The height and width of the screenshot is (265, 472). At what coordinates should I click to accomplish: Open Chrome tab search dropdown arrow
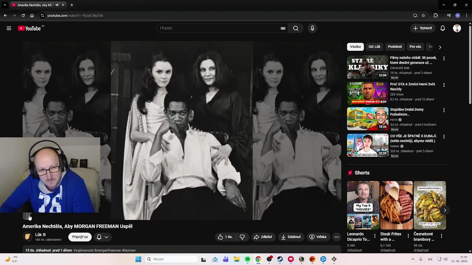tap(5, 5)
